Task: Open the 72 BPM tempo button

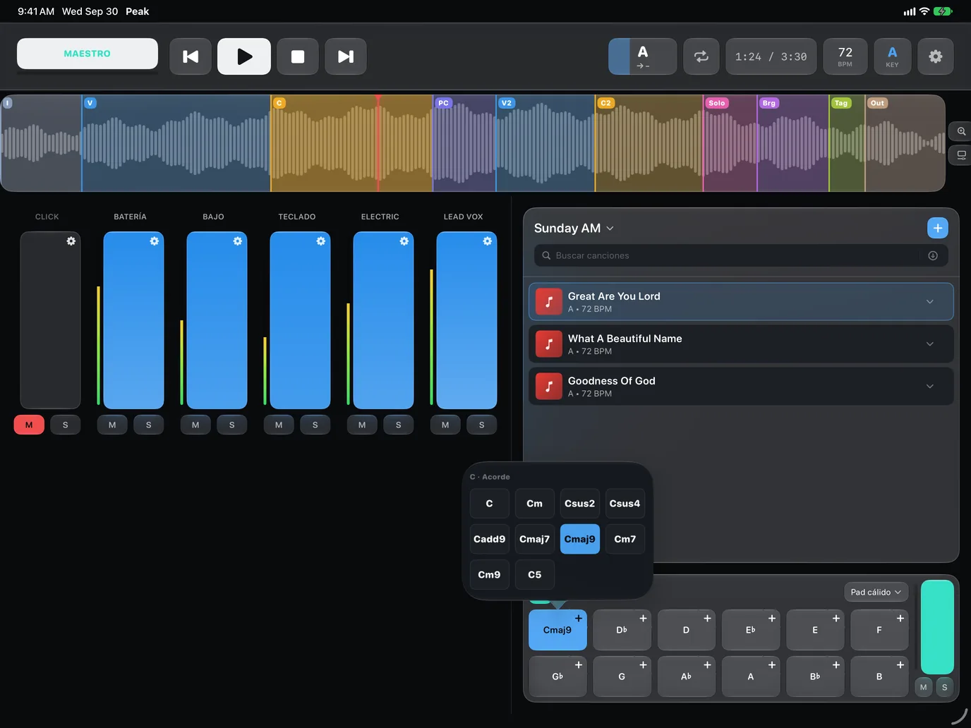Action: tap(845, 56)
